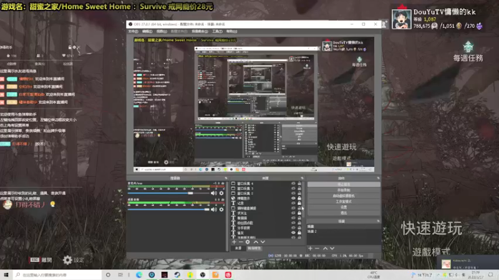Open the 编辑(E) menu in OBS
Viewport: 499px width, 280px height.
(147, 32)
